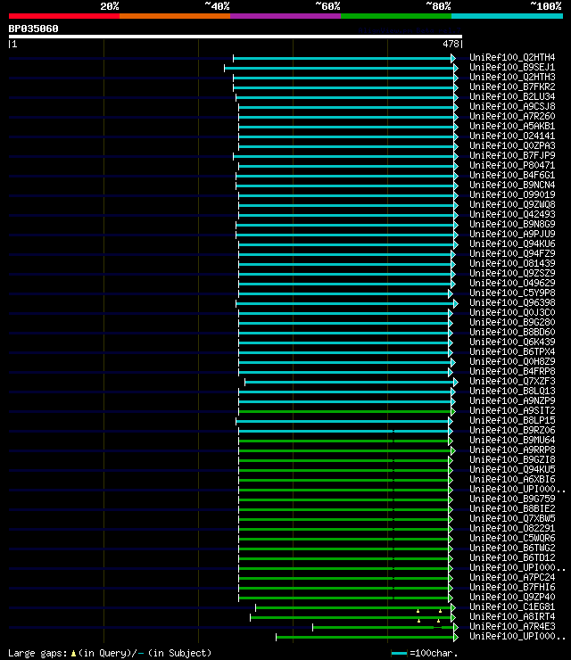
Task: Click the query end position 478
Action: [451, 44]
